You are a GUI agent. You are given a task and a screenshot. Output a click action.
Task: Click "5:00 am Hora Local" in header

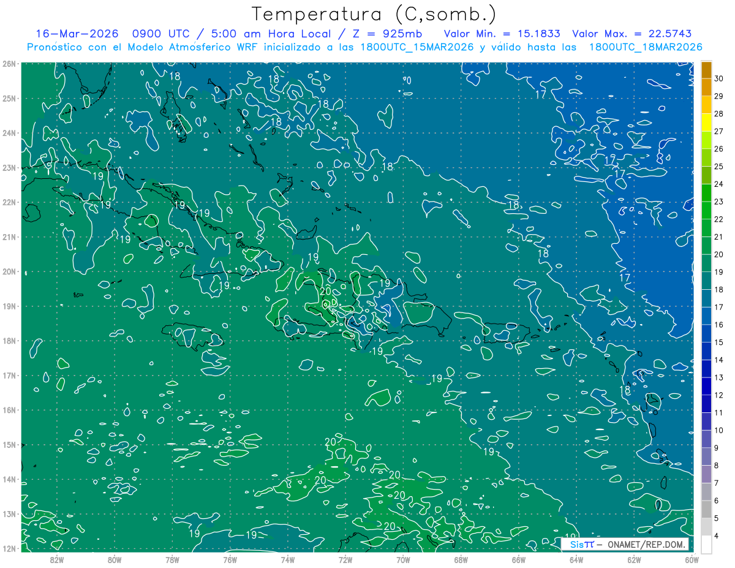pyautogui.click(x=271, y=34)
